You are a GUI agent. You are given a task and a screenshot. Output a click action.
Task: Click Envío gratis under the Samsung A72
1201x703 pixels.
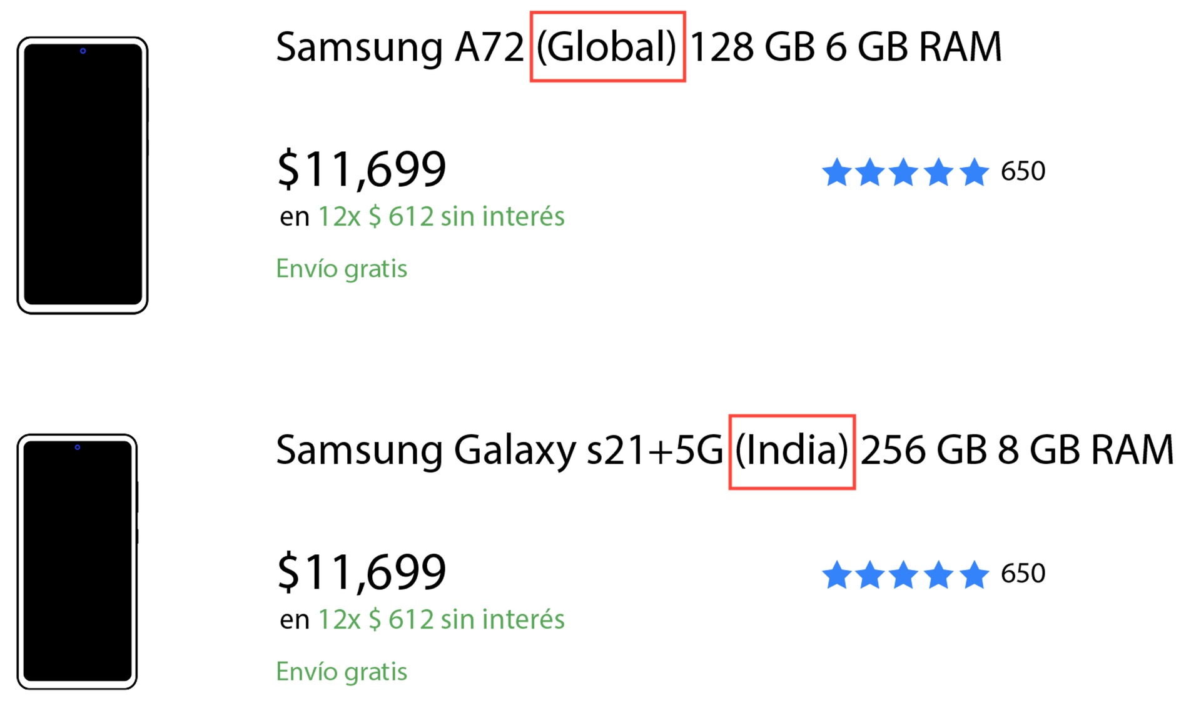click(342, 269)
